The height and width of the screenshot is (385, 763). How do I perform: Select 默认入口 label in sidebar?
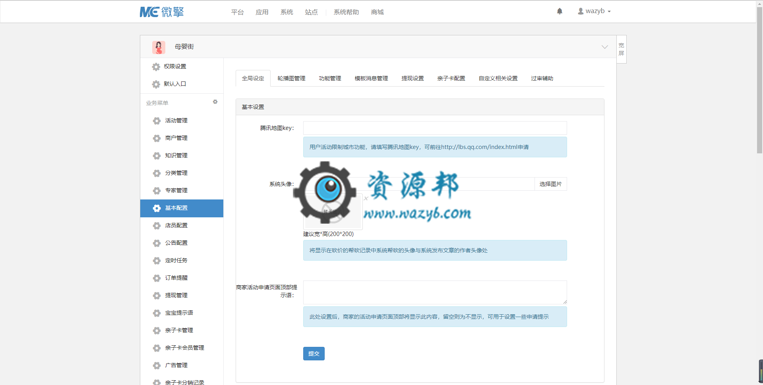(175, 84)
